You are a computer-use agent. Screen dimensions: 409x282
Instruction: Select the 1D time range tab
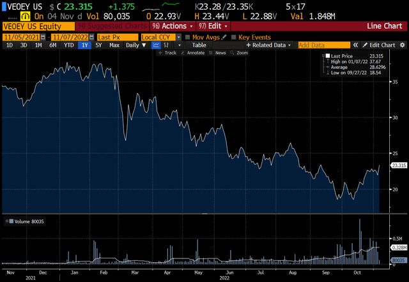pos(10,45)
